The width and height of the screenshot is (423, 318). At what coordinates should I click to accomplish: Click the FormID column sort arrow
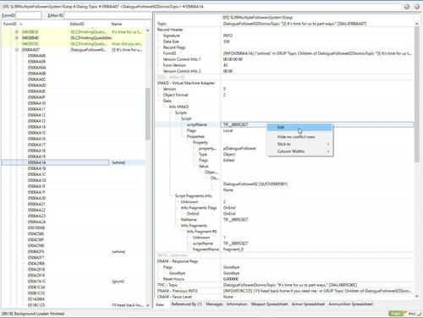[20, 25]
